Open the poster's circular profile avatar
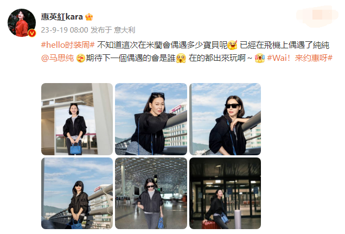 point(22,23)
